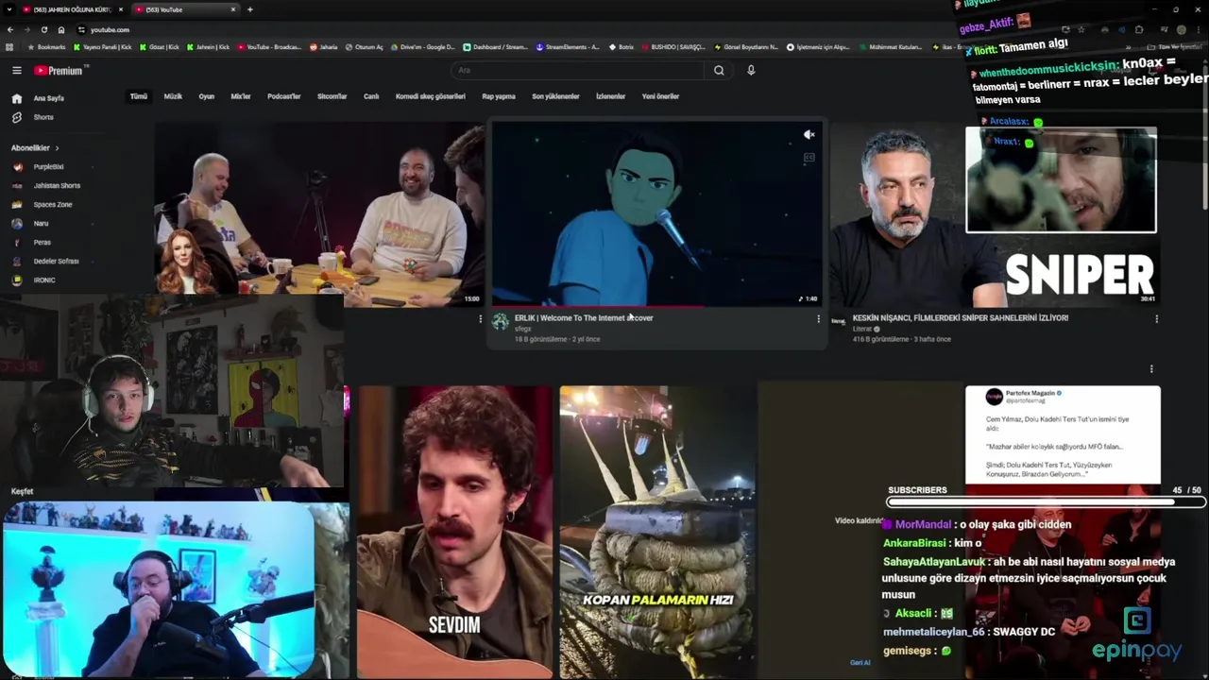Open more options for the sniper video

coord(1156,319)
